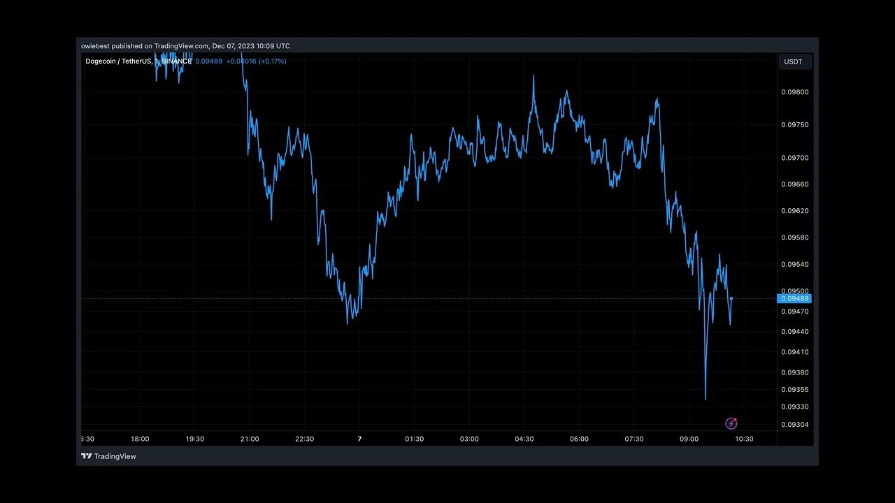Click the +0.17% change value in legend

click(x=272, y=61)
